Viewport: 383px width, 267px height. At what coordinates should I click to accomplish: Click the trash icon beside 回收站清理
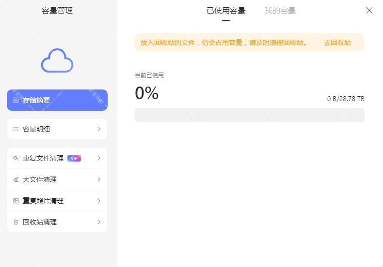16,222
